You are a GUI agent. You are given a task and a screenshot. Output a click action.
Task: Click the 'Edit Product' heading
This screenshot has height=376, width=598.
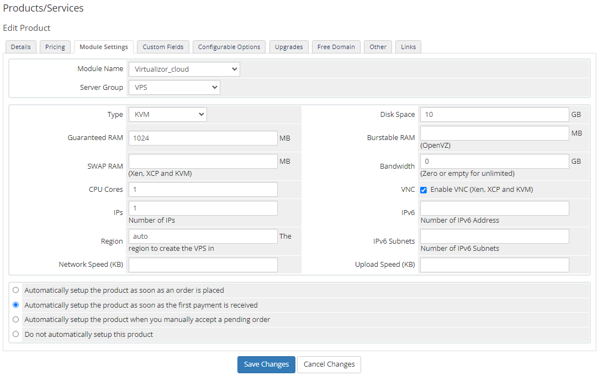[27, 28]
